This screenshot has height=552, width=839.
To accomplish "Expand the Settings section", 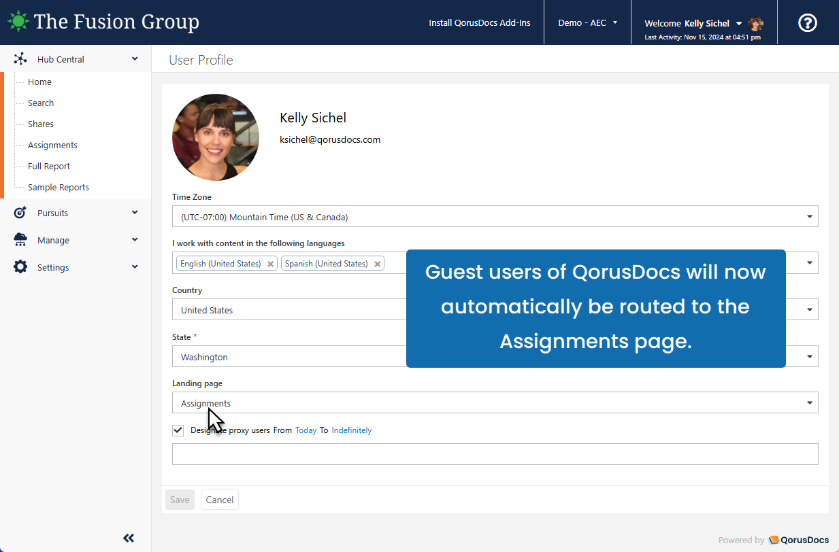I will pyautogui.click(x=135, y=267).
